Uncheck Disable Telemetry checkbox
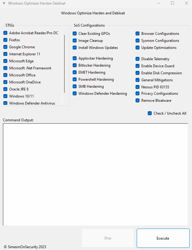192x250 pixels. pyautogui.click(x=138, y=59)
